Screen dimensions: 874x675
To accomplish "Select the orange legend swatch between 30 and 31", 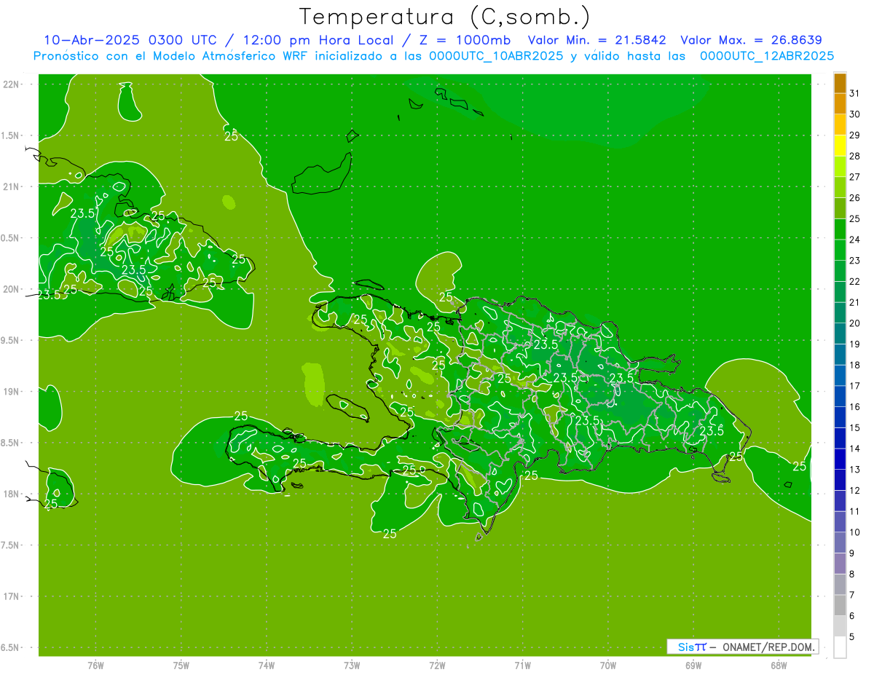I will (x=840, y=104).
